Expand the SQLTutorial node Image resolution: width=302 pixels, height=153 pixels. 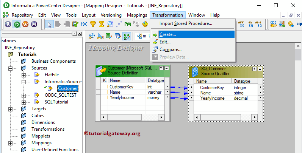coord(23,102)
